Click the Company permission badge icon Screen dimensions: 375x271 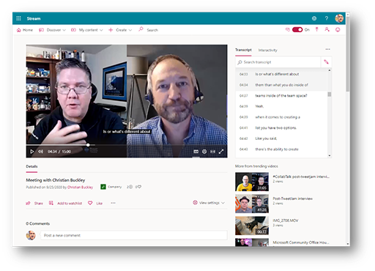103,187
